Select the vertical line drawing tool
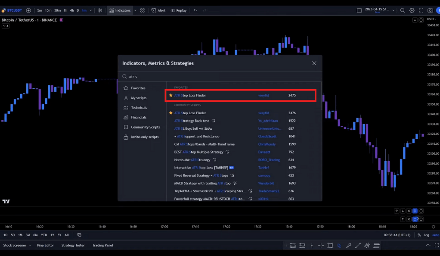440x256 pixels. point(312,245)
